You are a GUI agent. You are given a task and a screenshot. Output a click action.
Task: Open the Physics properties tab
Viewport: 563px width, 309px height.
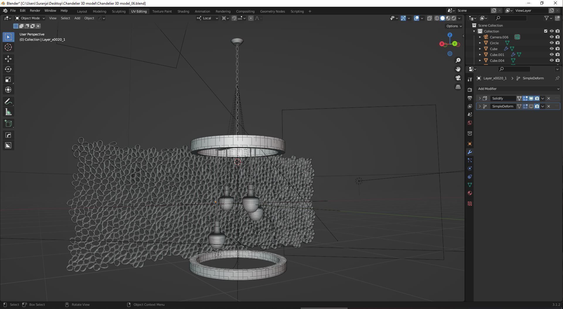coord(470,168)
